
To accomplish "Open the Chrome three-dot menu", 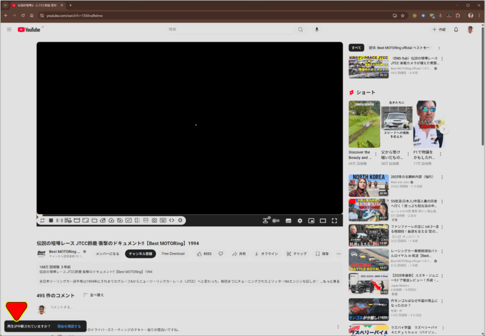I will 479,16.
